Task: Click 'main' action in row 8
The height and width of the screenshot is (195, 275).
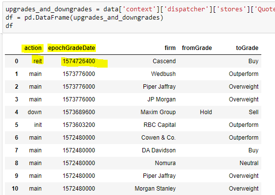Action: tap(35, 163)
